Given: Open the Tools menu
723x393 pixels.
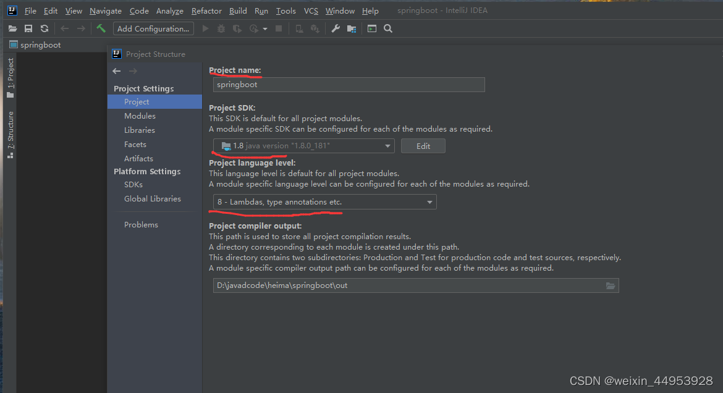Looking at the screenshot, I should pos(286,11).
